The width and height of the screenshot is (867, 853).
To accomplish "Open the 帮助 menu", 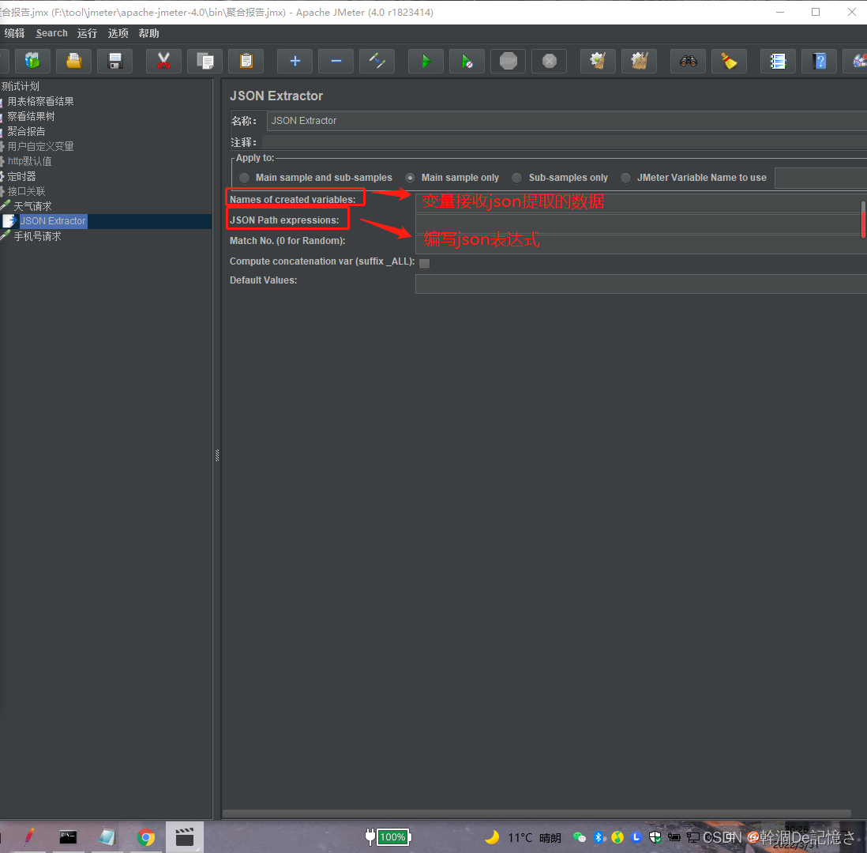I will click(148, 33).
